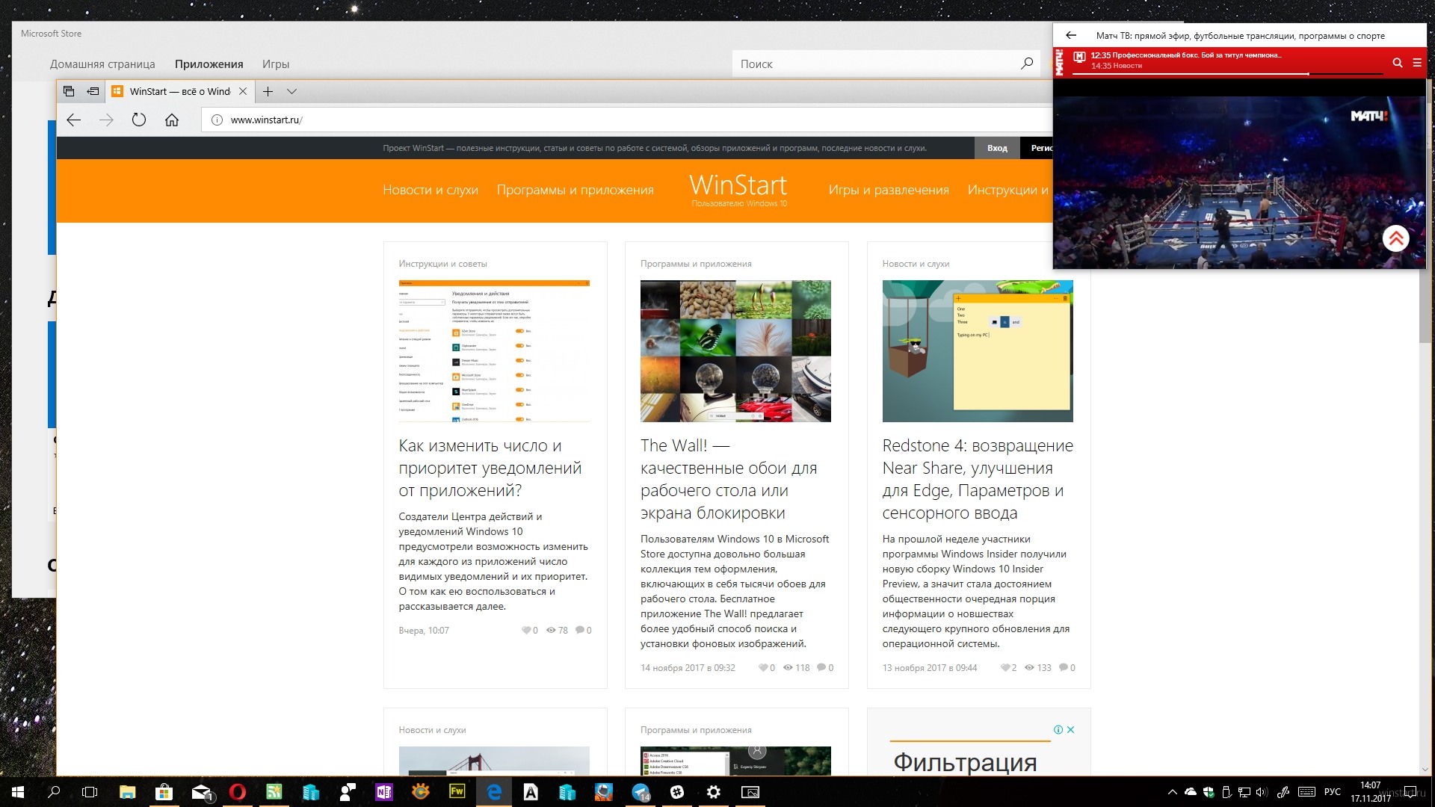The image size is (1435, 807).
Task: Click the scroll-to-top double chevron button
Action: point(1395,238)
